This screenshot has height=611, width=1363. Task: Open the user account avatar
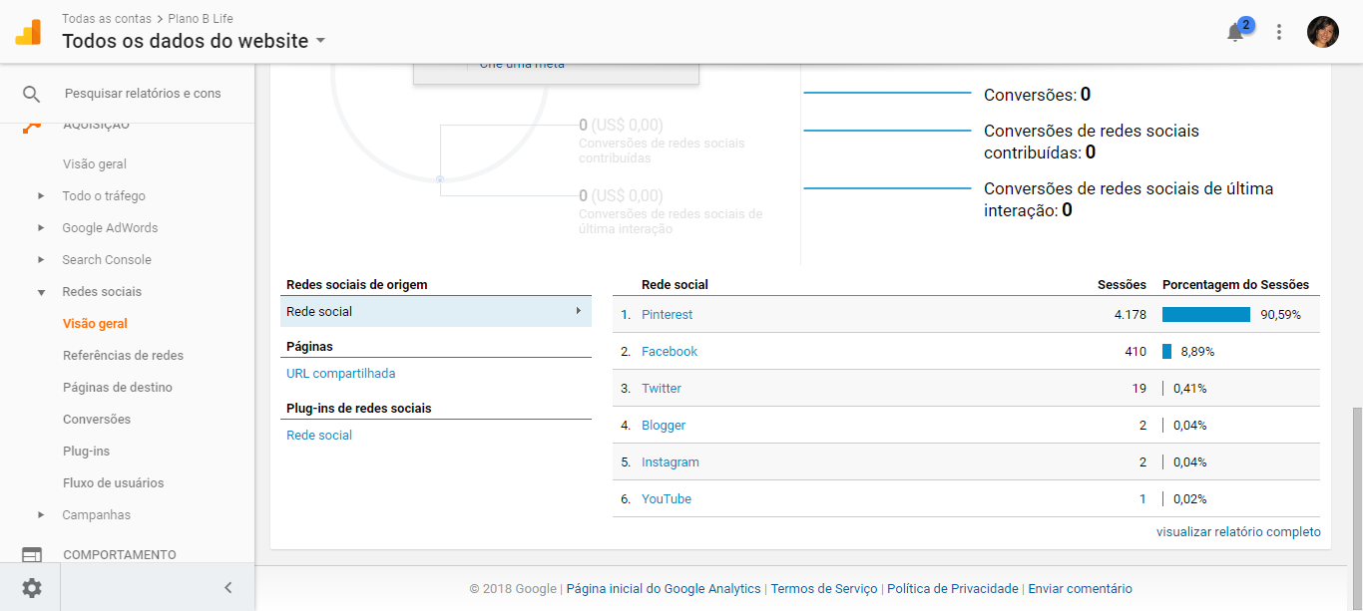pyautogui.click(x=1323, y=32)
